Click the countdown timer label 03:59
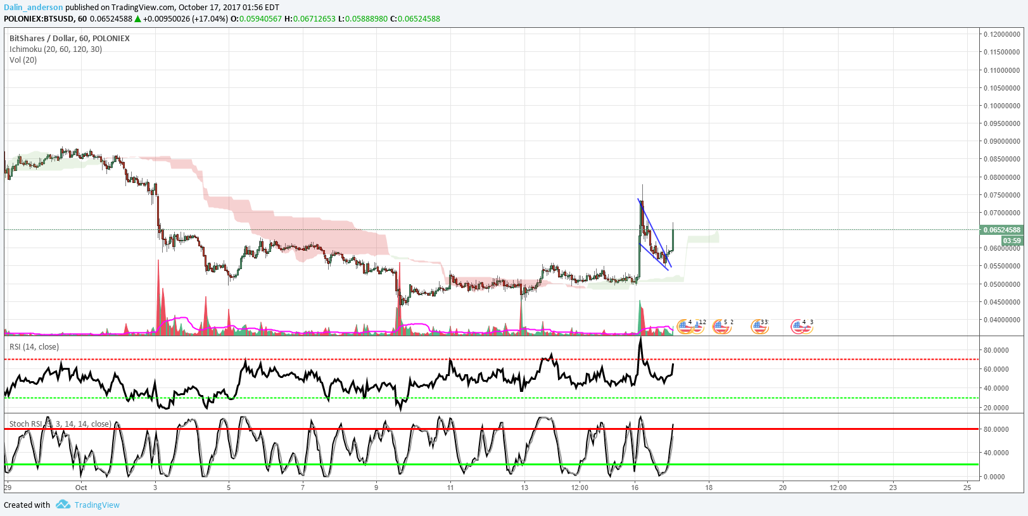The image size is (1028, 516). pos(1012,241)
